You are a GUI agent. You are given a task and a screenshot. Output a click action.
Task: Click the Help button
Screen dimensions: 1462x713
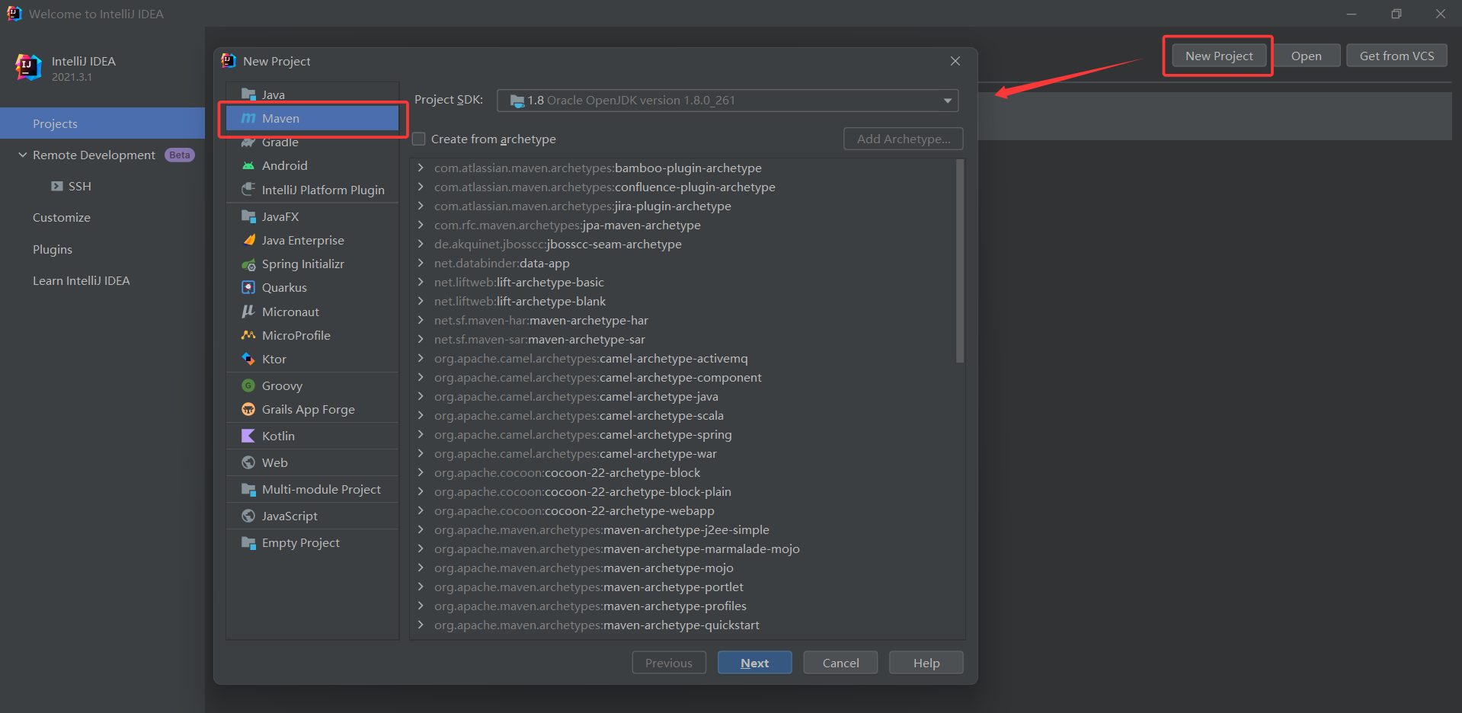coord(926,663)
